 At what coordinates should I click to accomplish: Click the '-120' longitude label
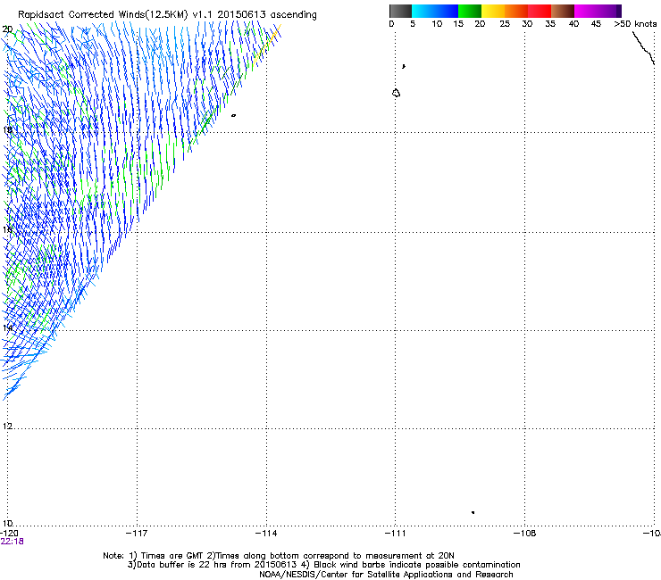[x=9, y=534]
